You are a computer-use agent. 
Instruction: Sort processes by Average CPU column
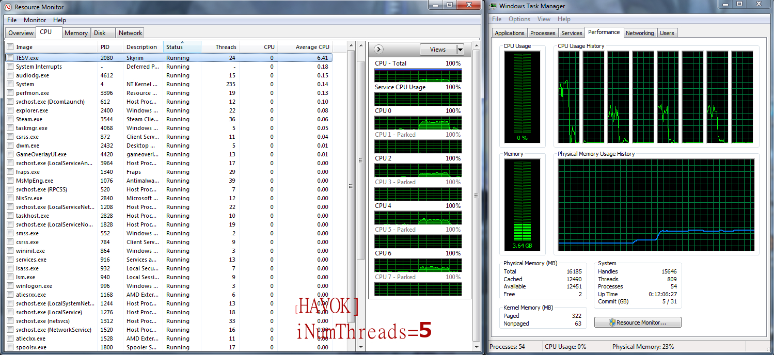click(x=305, y=47)
